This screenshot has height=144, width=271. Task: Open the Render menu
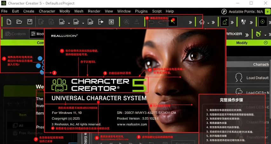[x=94, y=11]
